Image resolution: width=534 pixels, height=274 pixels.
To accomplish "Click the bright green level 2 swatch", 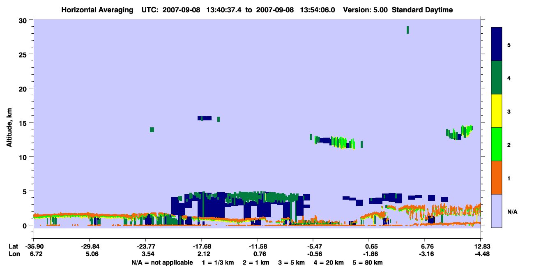I will point(497,144).
